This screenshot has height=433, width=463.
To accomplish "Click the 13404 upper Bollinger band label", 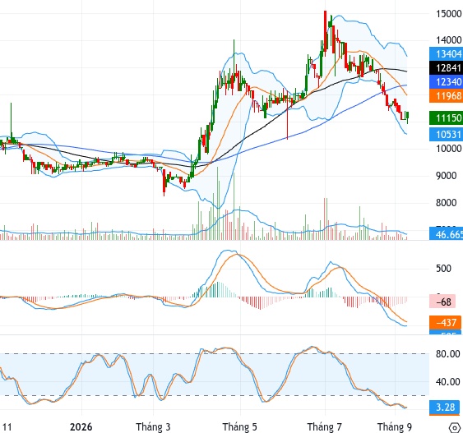I will [x=447, y=54].
